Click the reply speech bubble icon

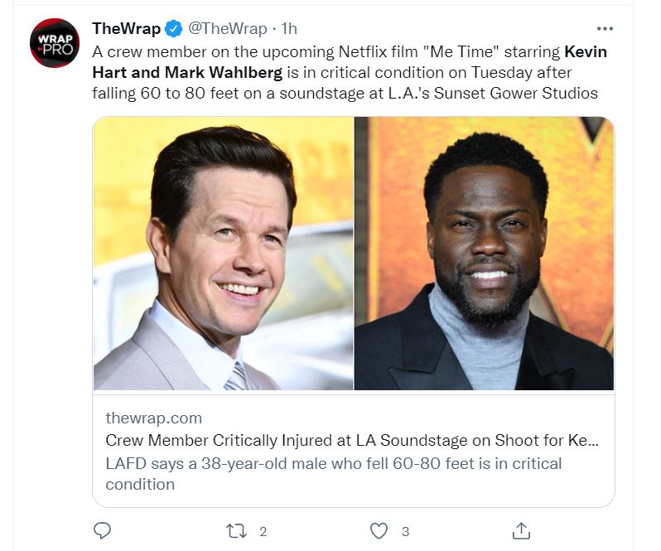103,530
